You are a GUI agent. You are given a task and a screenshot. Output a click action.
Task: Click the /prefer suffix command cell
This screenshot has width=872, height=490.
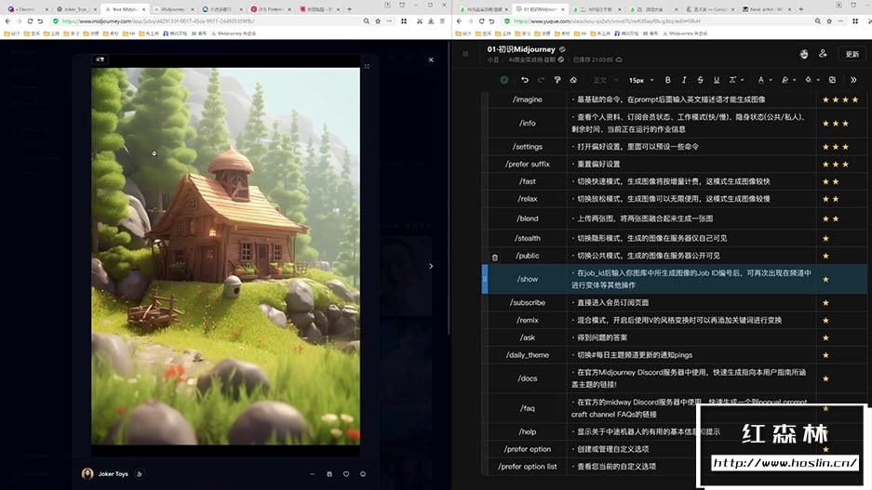(x=528, y=164)
